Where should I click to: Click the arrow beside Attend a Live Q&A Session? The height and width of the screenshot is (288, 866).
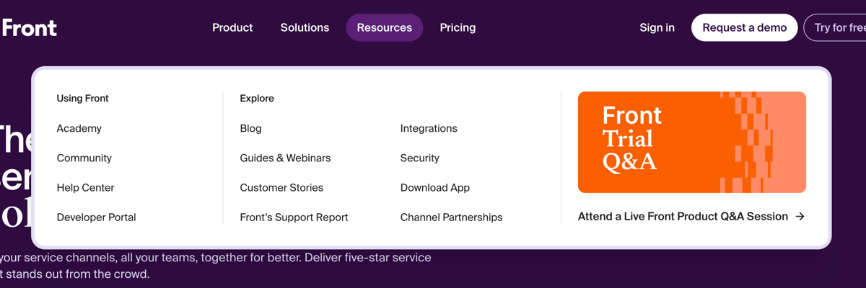click(x=800, y=217)
